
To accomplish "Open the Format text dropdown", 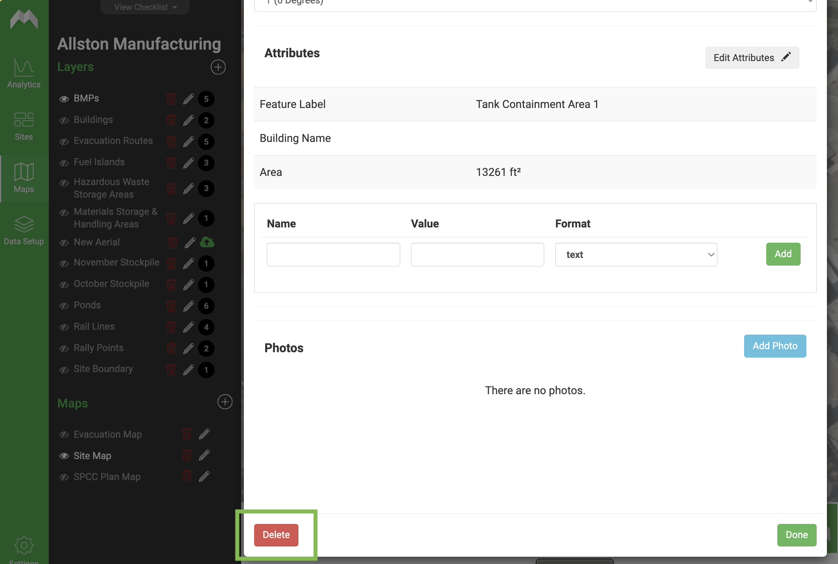I will (x=636, y=255).
